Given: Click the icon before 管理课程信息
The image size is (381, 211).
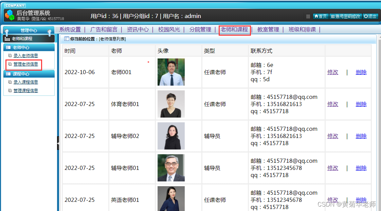Looking at the screenshot, I should click(x=10, y=90).
